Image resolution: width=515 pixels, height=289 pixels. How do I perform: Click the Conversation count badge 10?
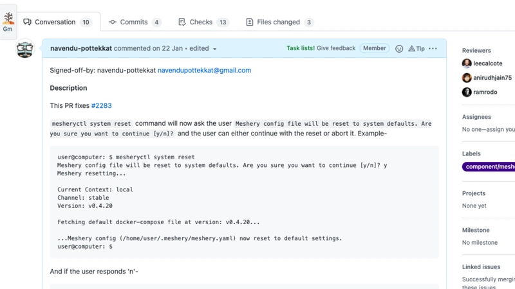pos(86,22)
